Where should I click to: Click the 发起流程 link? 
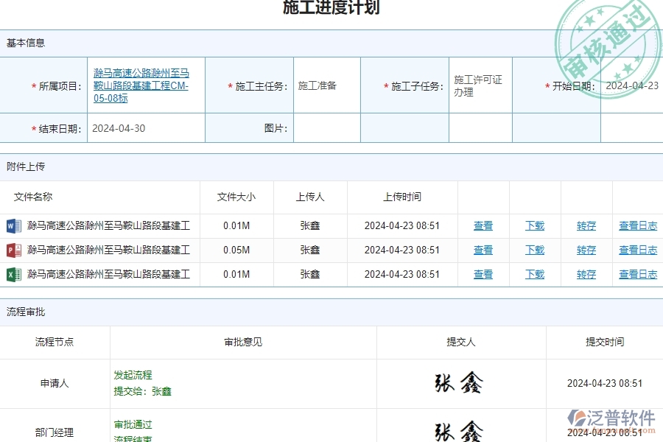point(130,374)
